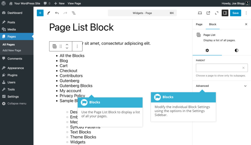Open Settings in admin sidebar
251x145 pixels.
(x=17, y=96)
